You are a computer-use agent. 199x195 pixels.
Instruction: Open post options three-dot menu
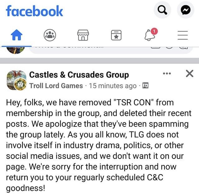click(167, 74)
